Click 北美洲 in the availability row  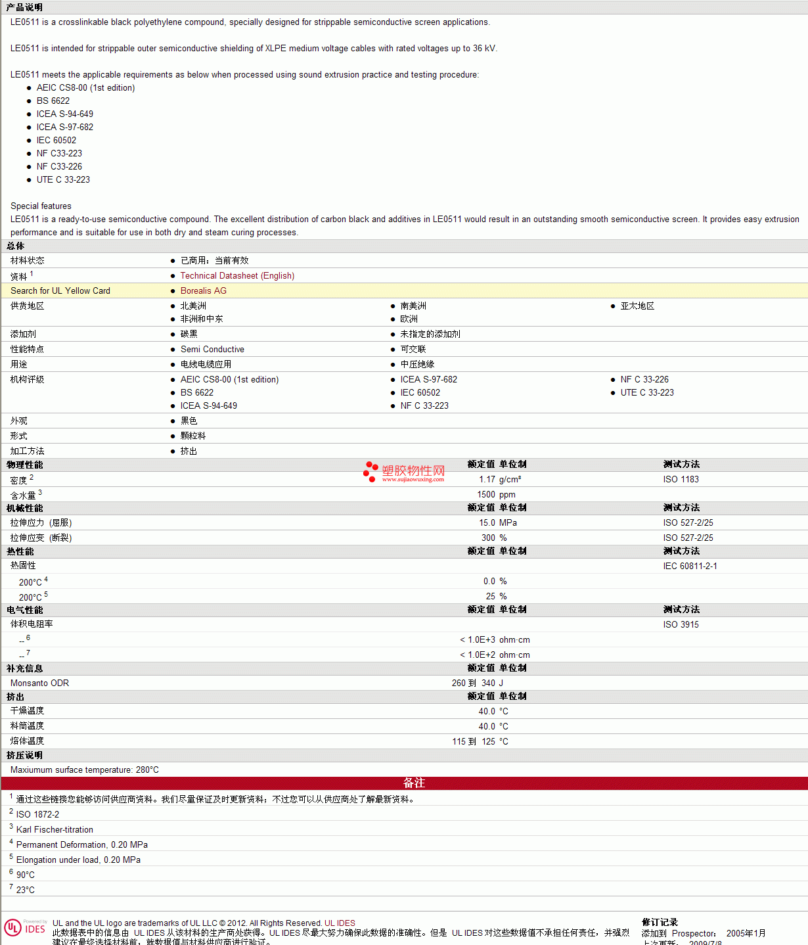pyautogui.click(x=193, y=306)
